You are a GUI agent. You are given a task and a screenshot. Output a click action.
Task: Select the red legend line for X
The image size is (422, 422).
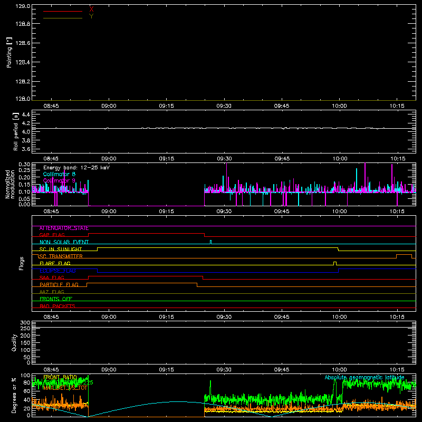pos(63,11)
